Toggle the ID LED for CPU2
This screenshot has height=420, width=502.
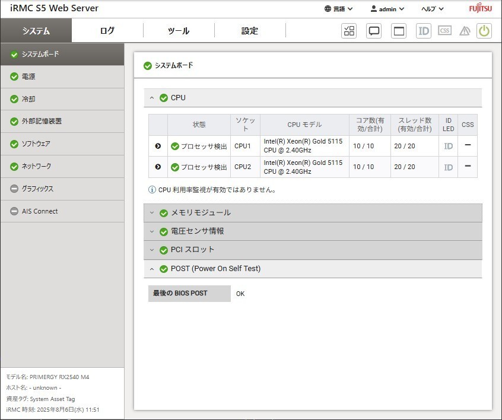point(449,167)
